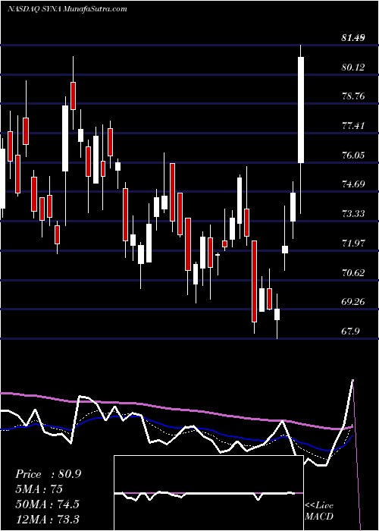The image size is (379, 531).
Task: Click the 12MA : 73.3 readout
Action: 47,519
